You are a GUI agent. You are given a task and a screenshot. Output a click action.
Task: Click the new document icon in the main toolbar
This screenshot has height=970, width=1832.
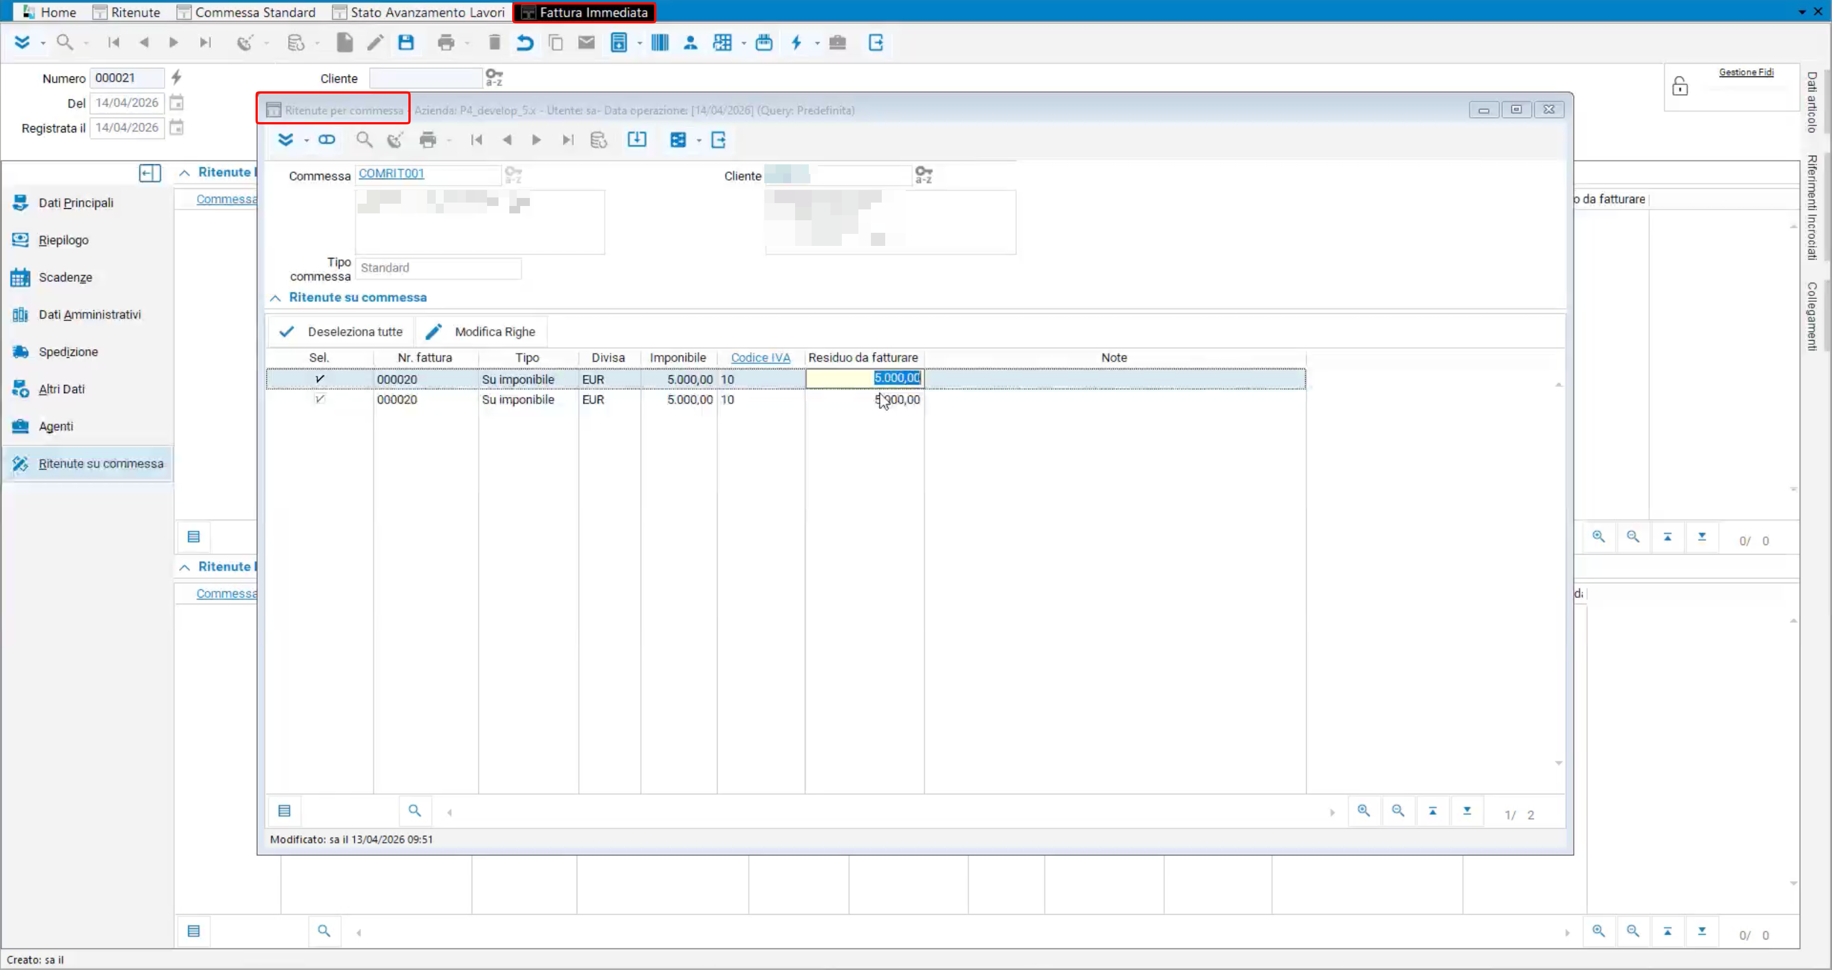(345, 43)
